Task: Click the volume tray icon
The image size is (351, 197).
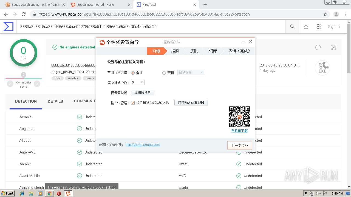Action: pyautogui.click(x=318, y=193)
